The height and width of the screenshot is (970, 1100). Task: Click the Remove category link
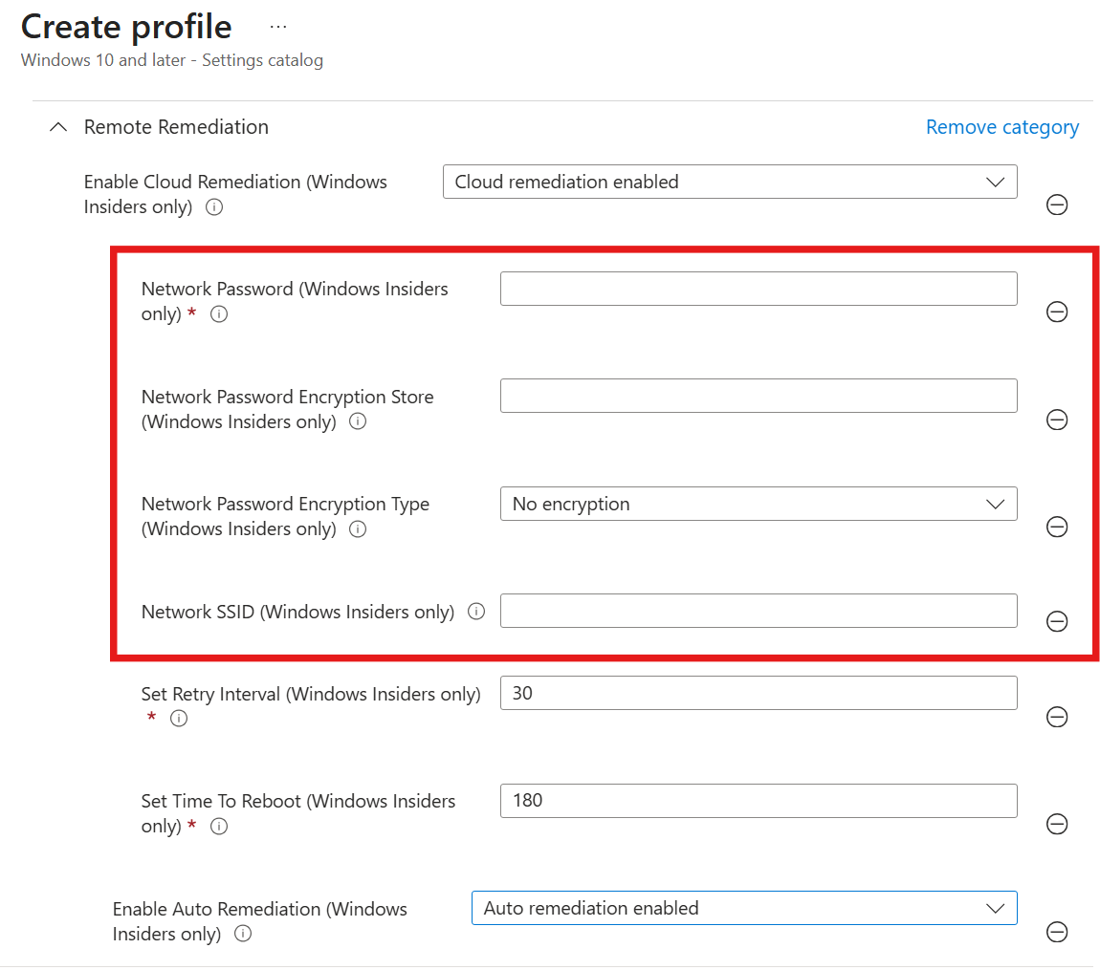[x=1001, y=127]
